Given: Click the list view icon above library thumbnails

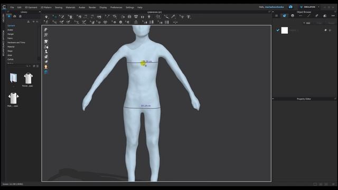Looking at the screenshot, I should click(37, 66).
